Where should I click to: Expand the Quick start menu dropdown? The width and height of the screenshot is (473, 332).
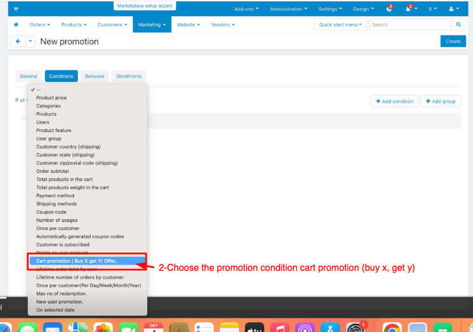(341, 25)
